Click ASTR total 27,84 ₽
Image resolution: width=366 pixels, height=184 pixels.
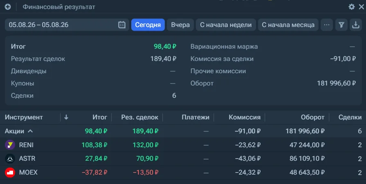(x=96, y=159)
